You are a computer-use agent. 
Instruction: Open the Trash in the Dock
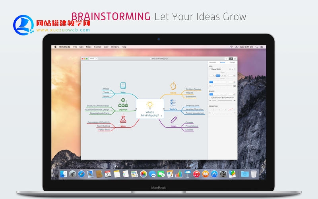pyautogui.click(x=254, y=174)
